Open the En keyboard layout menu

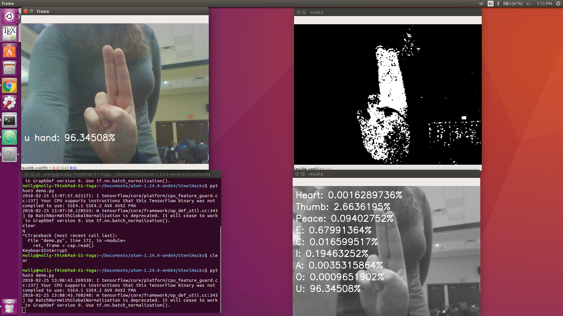pyautogui.click(x=490, y=4)
